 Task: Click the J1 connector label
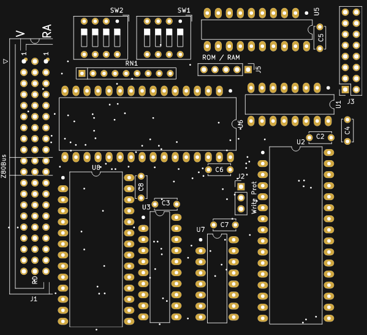pos(34,299)
